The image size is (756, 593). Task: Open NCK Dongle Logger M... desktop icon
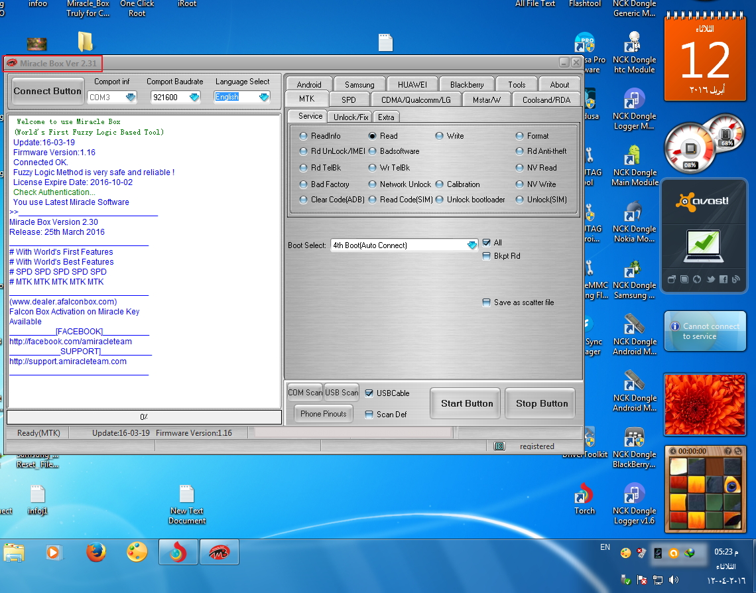pos(634,109)
